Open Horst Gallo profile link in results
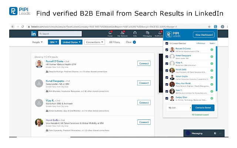The height and width of the screenshot is (148, 237). coord(52,120)
